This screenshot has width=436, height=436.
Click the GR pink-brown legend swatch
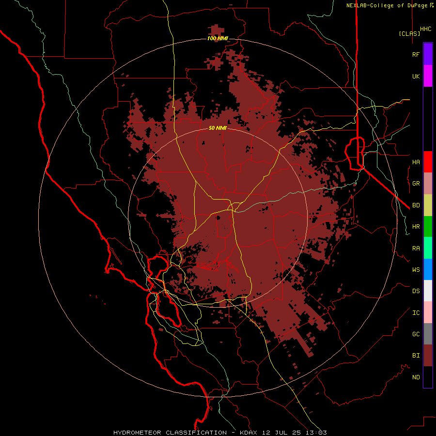click(428, 184)
